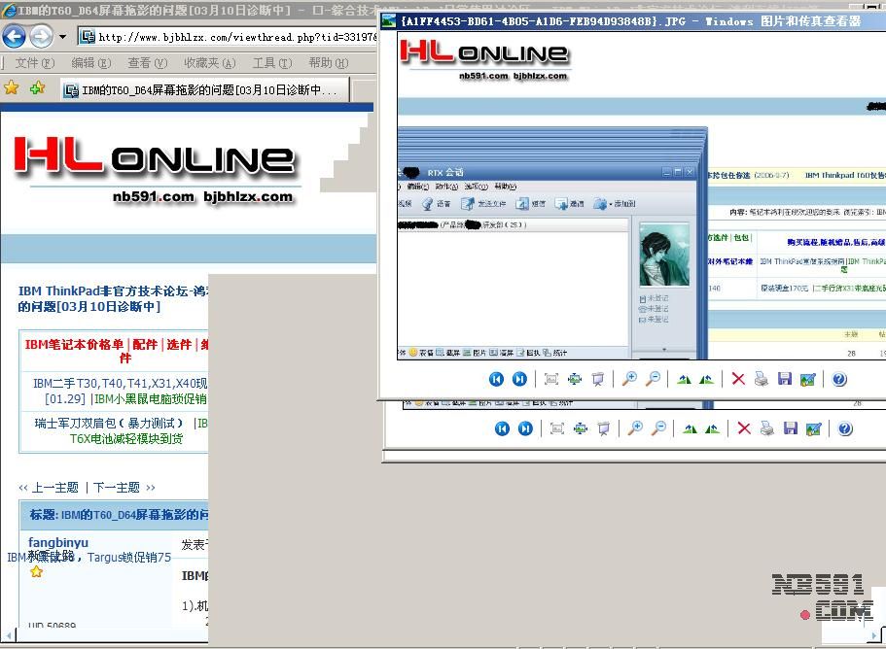Zoom in using front viewer magnifier plus

(629, 379)
